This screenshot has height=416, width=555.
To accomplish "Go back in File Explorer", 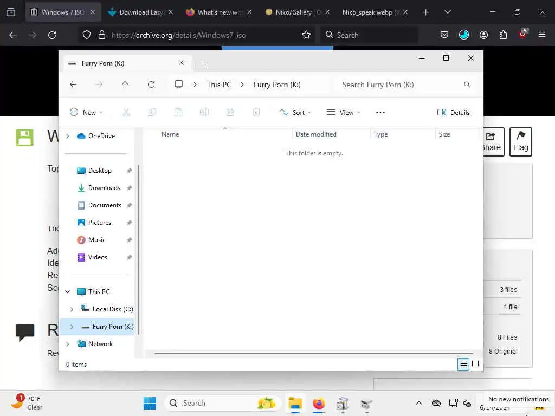I will [73, 84].
